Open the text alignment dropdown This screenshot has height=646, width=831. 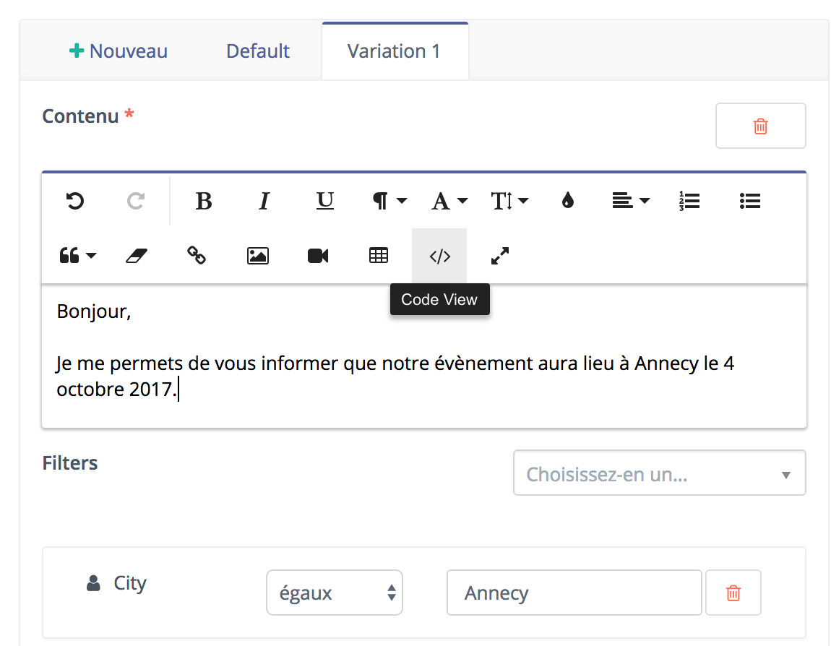tap(631, 201)
